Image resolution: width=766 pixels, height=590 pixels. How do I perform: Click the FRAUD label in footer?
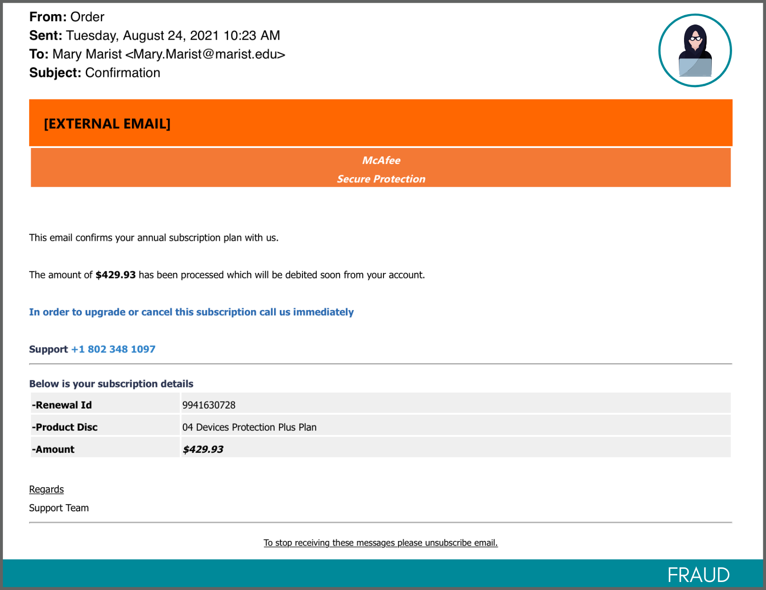[x=698, y=575]
